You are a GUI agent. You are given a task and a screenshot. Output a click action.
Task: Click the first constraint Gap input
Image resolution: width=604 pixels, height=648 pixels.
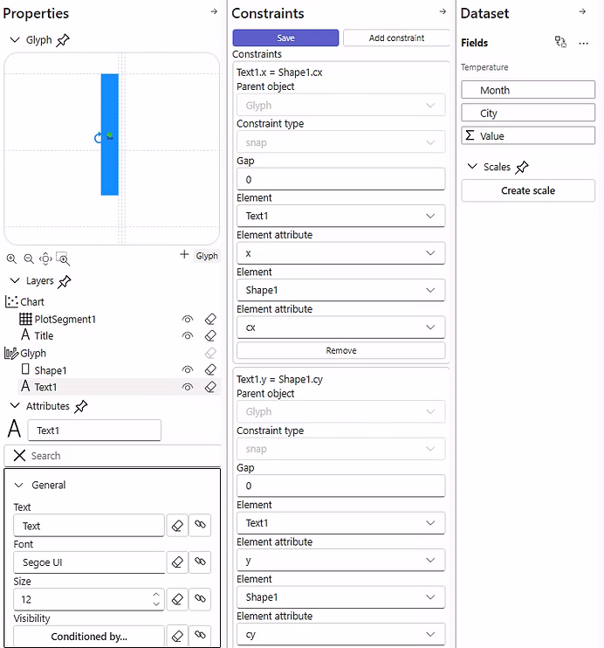point(340,179)
